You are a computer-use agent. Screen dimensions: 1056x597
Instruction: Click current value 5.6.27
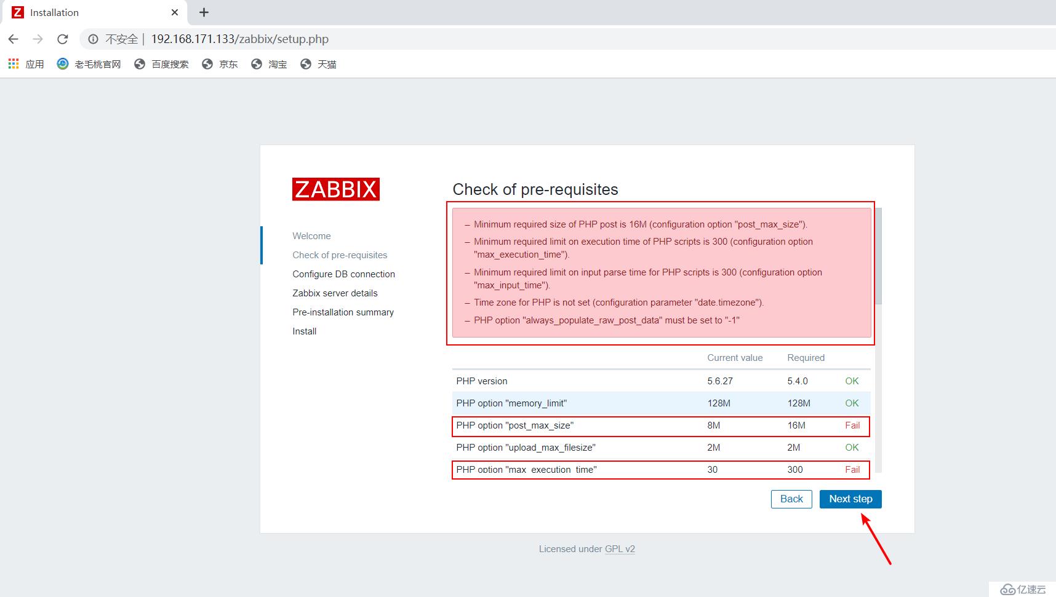pyautogui.click(x=720, y=381)
